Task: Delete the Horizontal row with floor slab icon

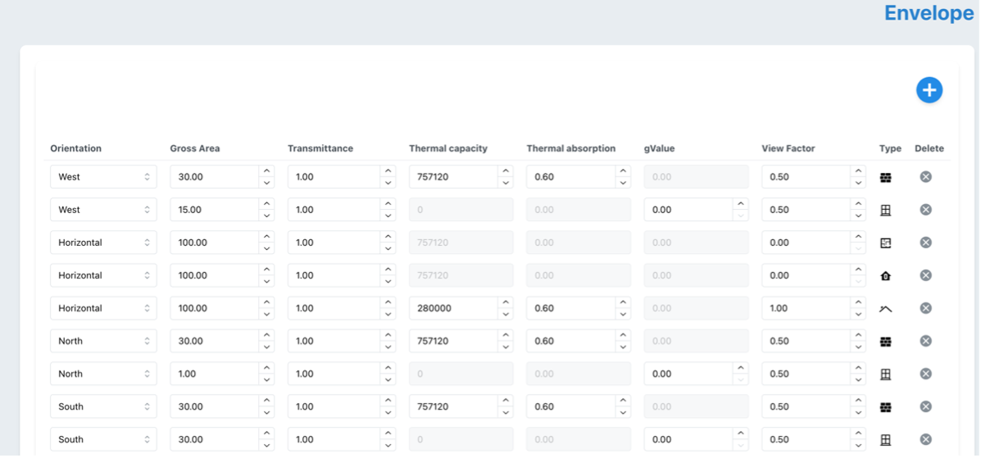Action: (926, 243)
